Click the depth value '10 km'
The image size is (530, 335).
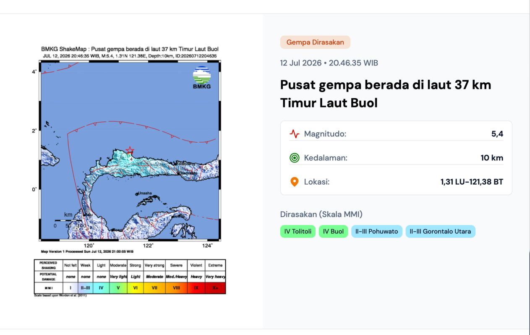pos(492,158)
